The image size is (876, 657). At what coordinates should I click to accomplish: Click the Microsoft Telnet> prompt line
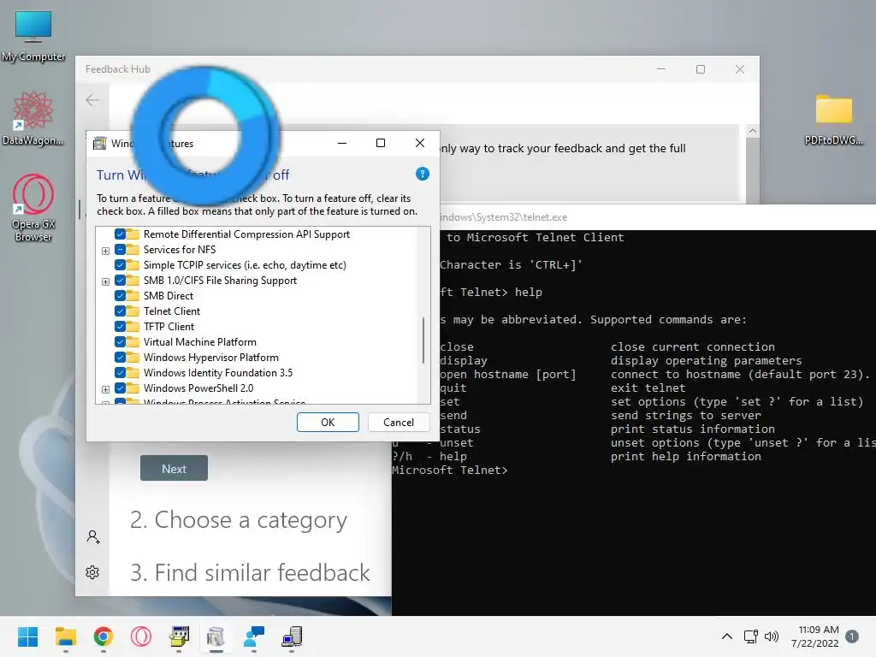450,470
